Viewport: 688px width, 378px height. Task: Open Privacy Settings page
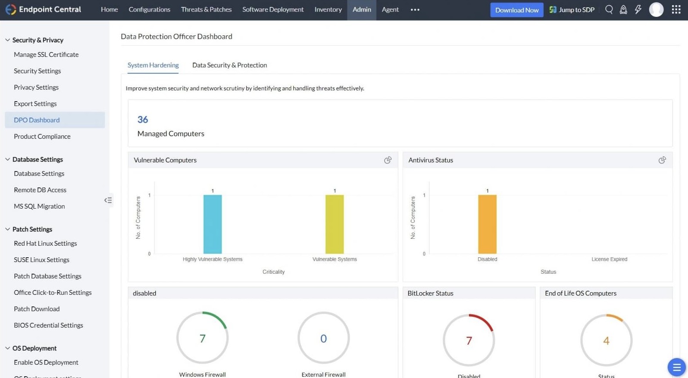click(x=36, y=87)
